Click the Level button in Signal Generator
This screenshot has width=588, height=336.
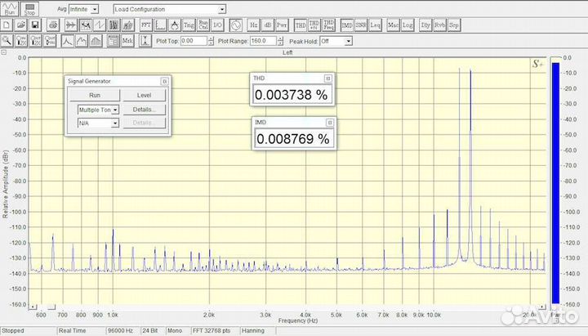144,96
